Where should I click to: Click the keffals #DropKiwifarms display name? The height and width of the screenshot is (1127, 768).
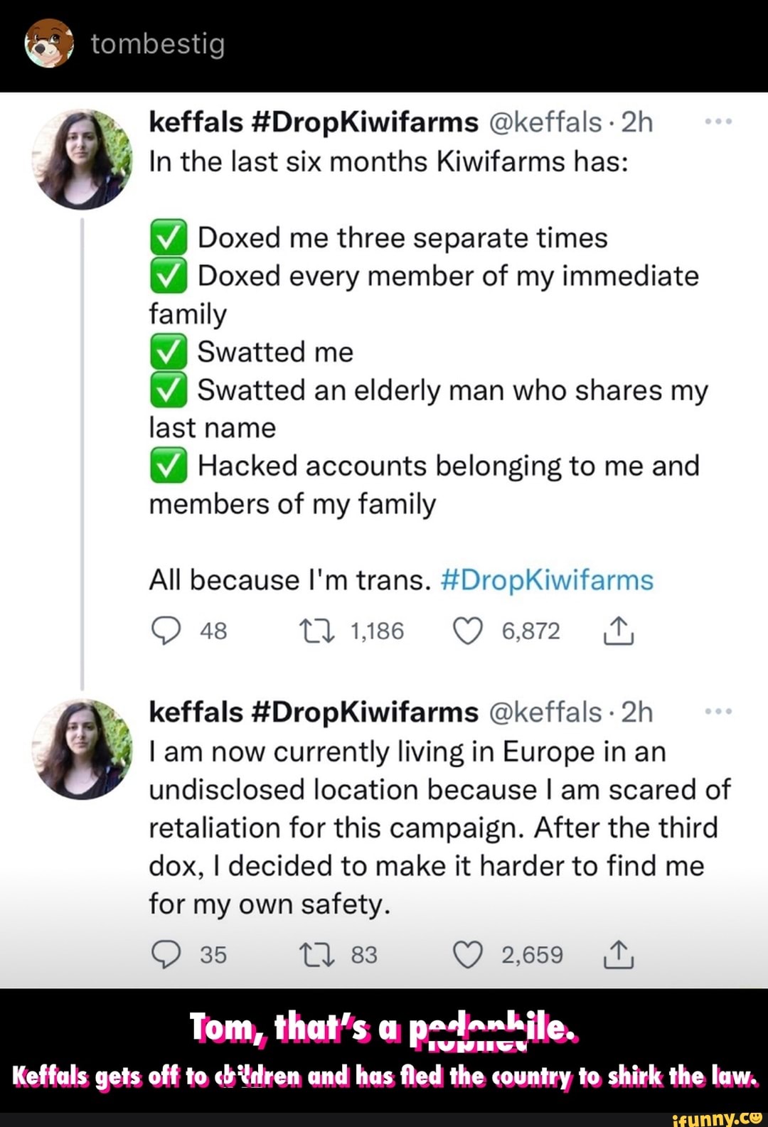tap(311, 121)
